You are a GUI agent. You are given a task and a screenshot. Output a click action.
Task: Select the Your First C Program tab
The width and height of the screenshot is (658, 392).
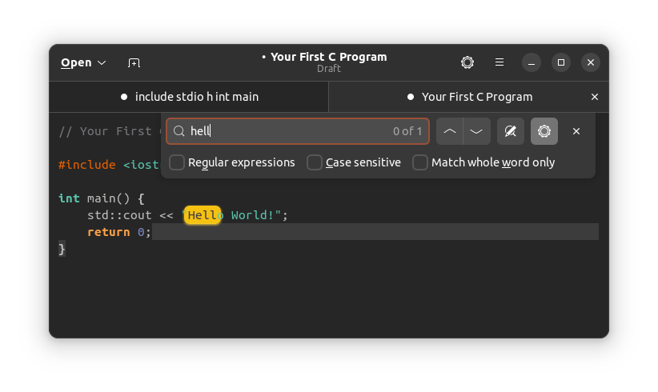point(469,97)
